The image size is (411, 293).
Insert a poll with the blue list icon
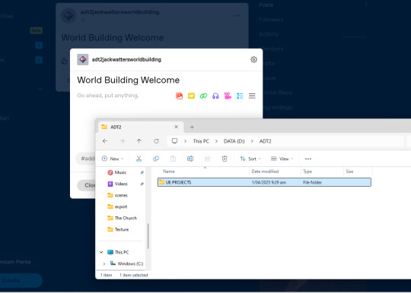[x=240, y=96]
